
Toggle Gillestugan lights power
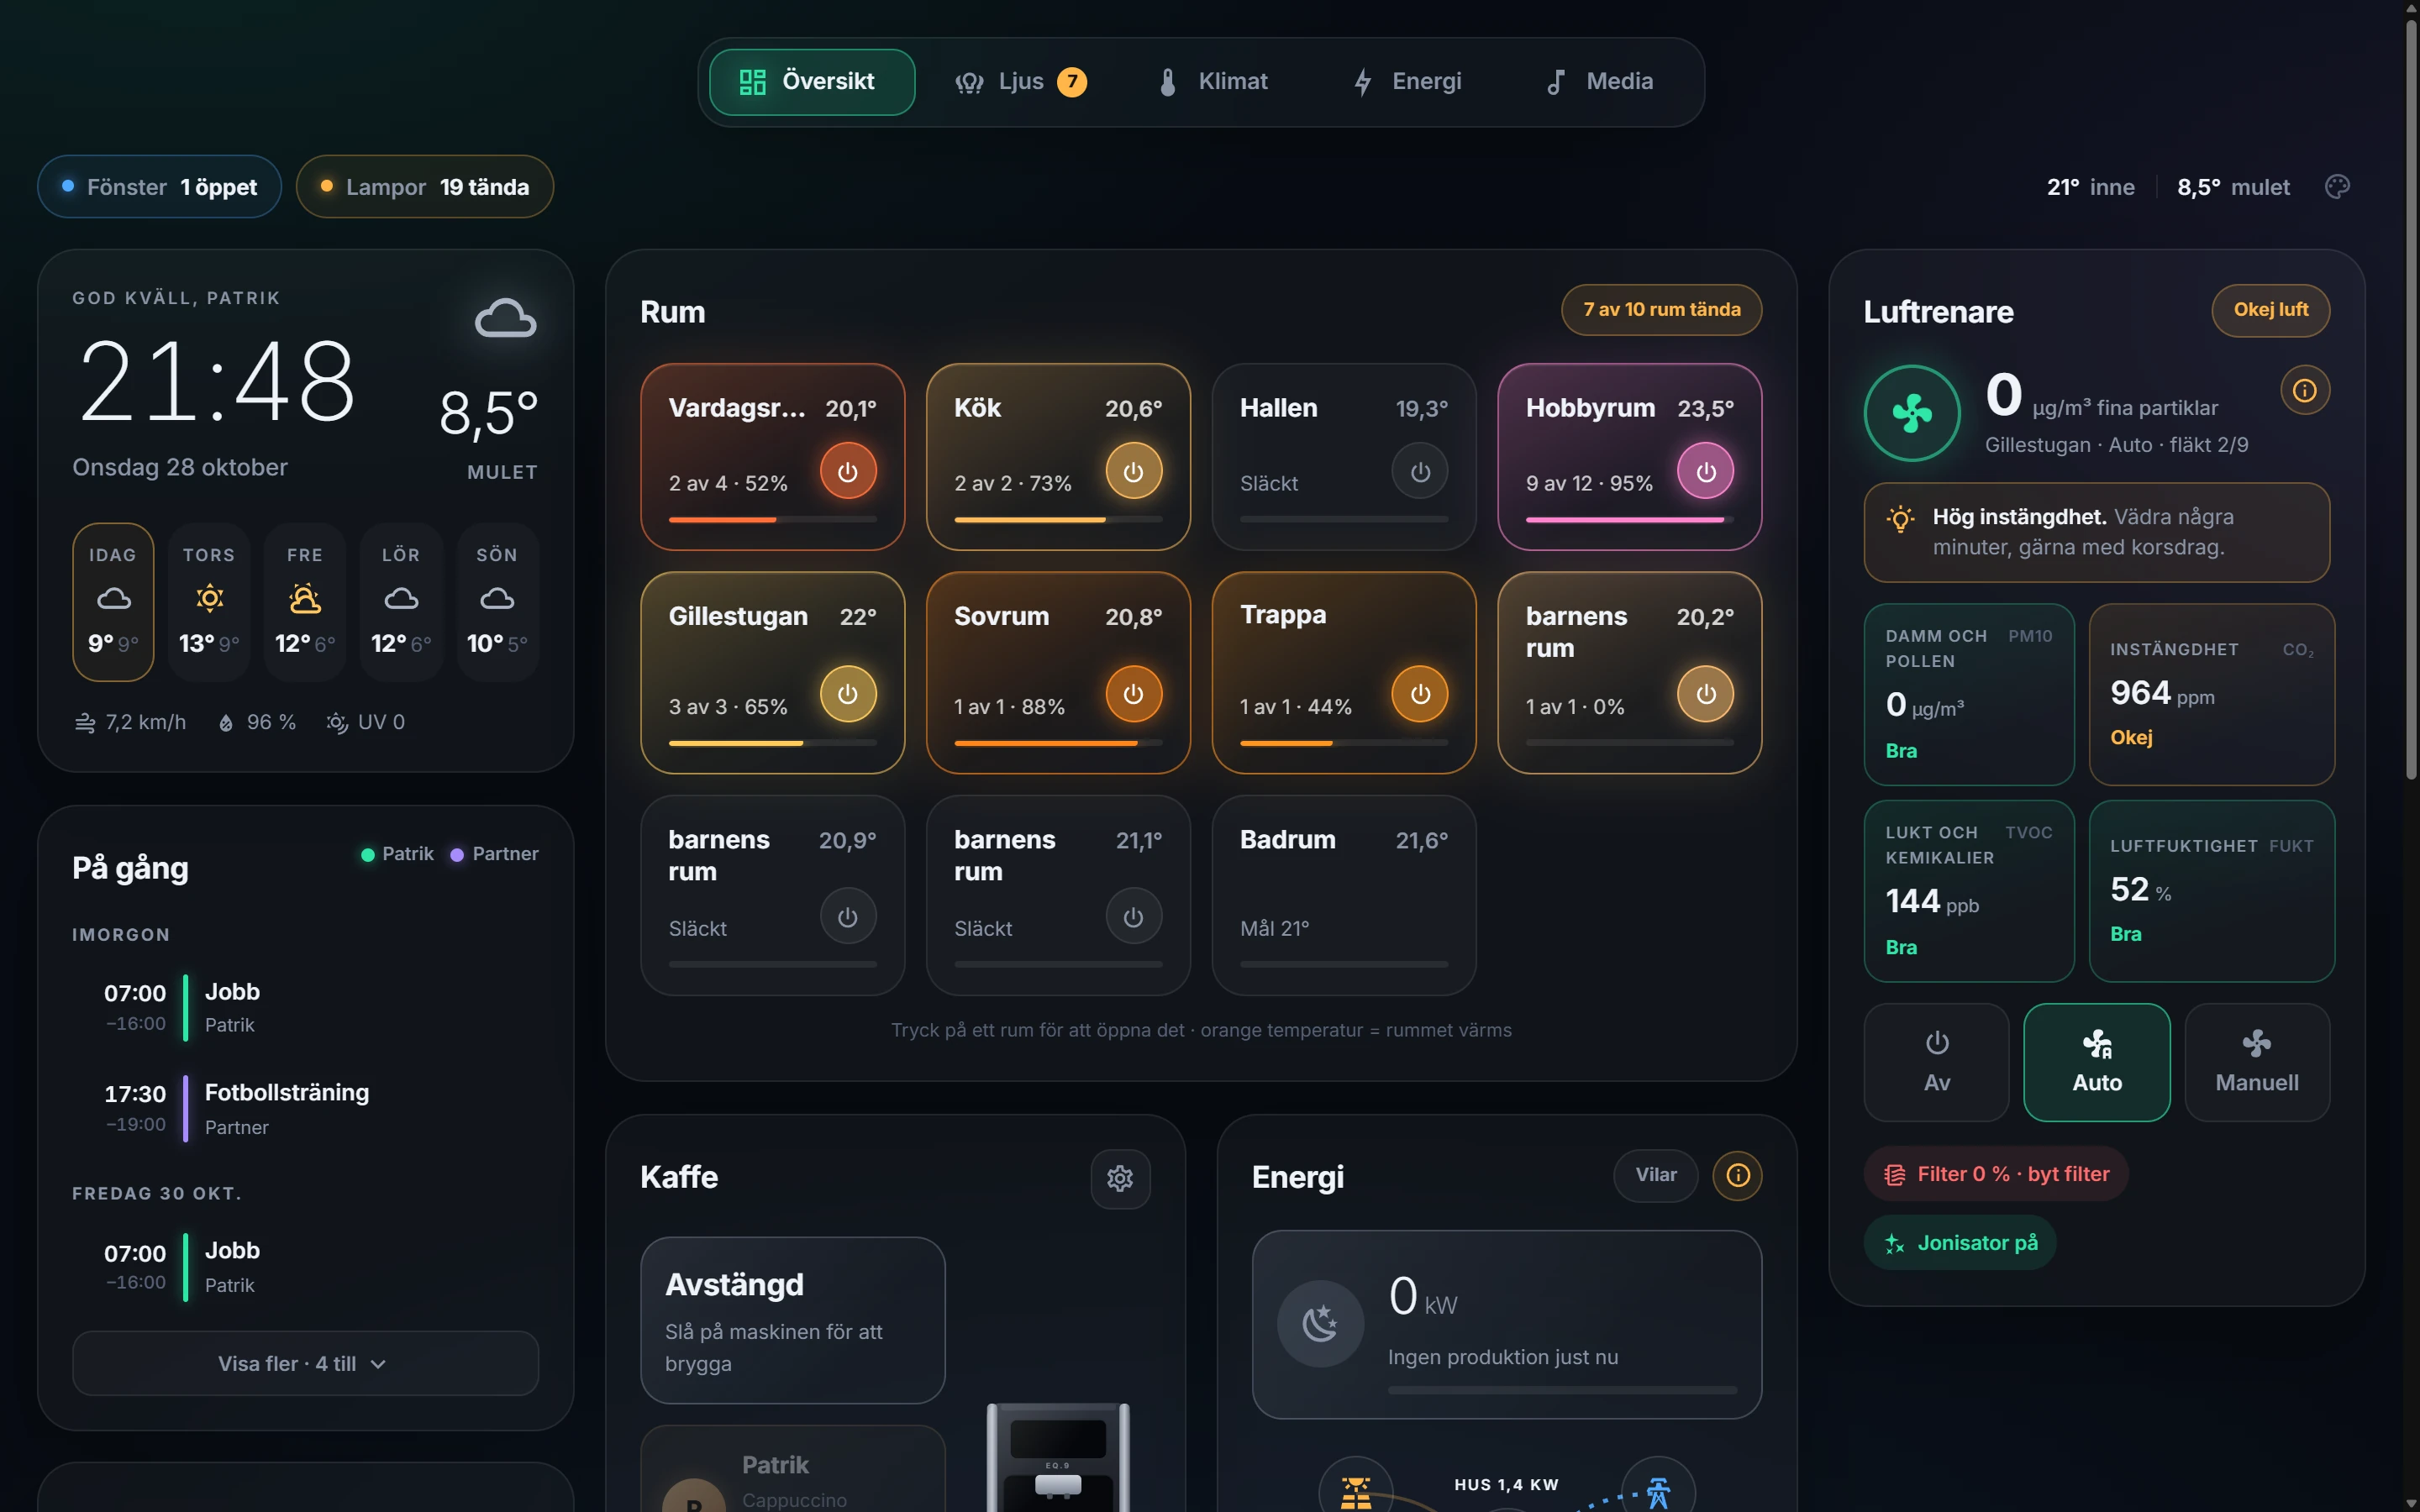[x=848, y=694]
